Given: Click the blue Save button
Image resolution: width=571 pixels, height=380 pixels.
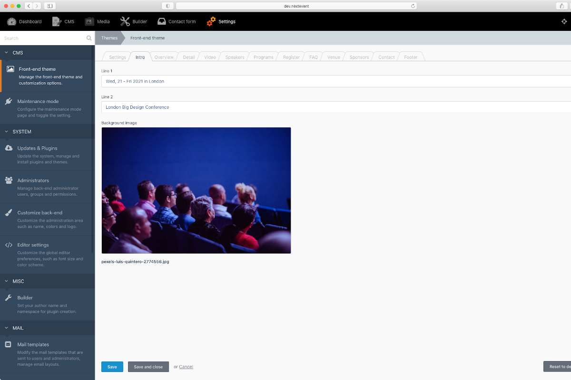Looking at the screenshot, I should click(x=112, y=367).
